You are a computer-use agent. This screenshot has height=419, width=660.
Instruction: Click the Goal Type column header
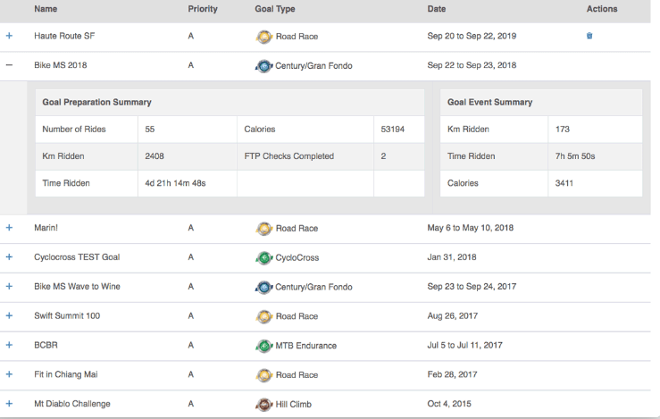tap(275, 9)
